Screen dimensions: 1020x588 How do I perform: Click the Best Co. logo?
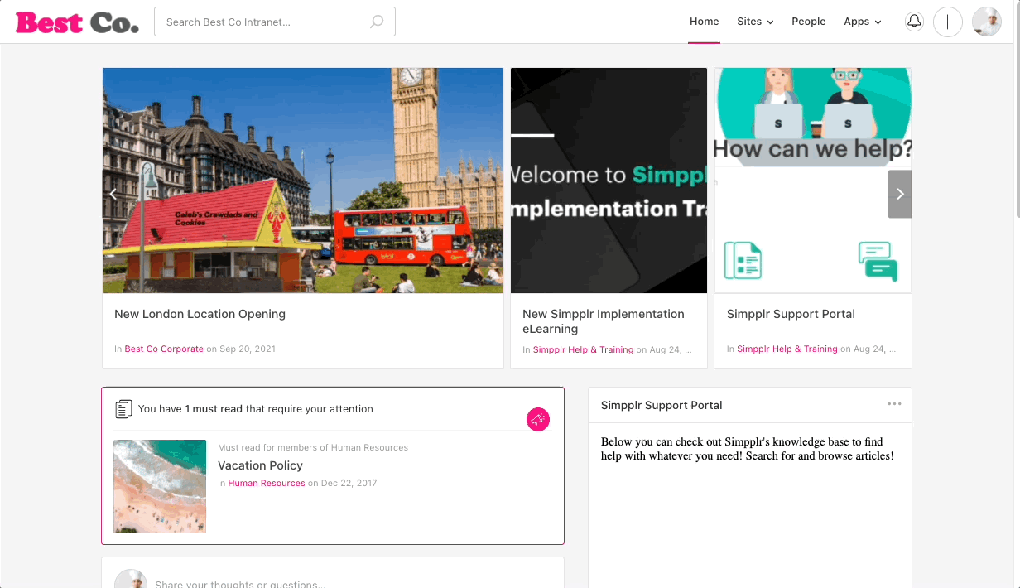78,22
